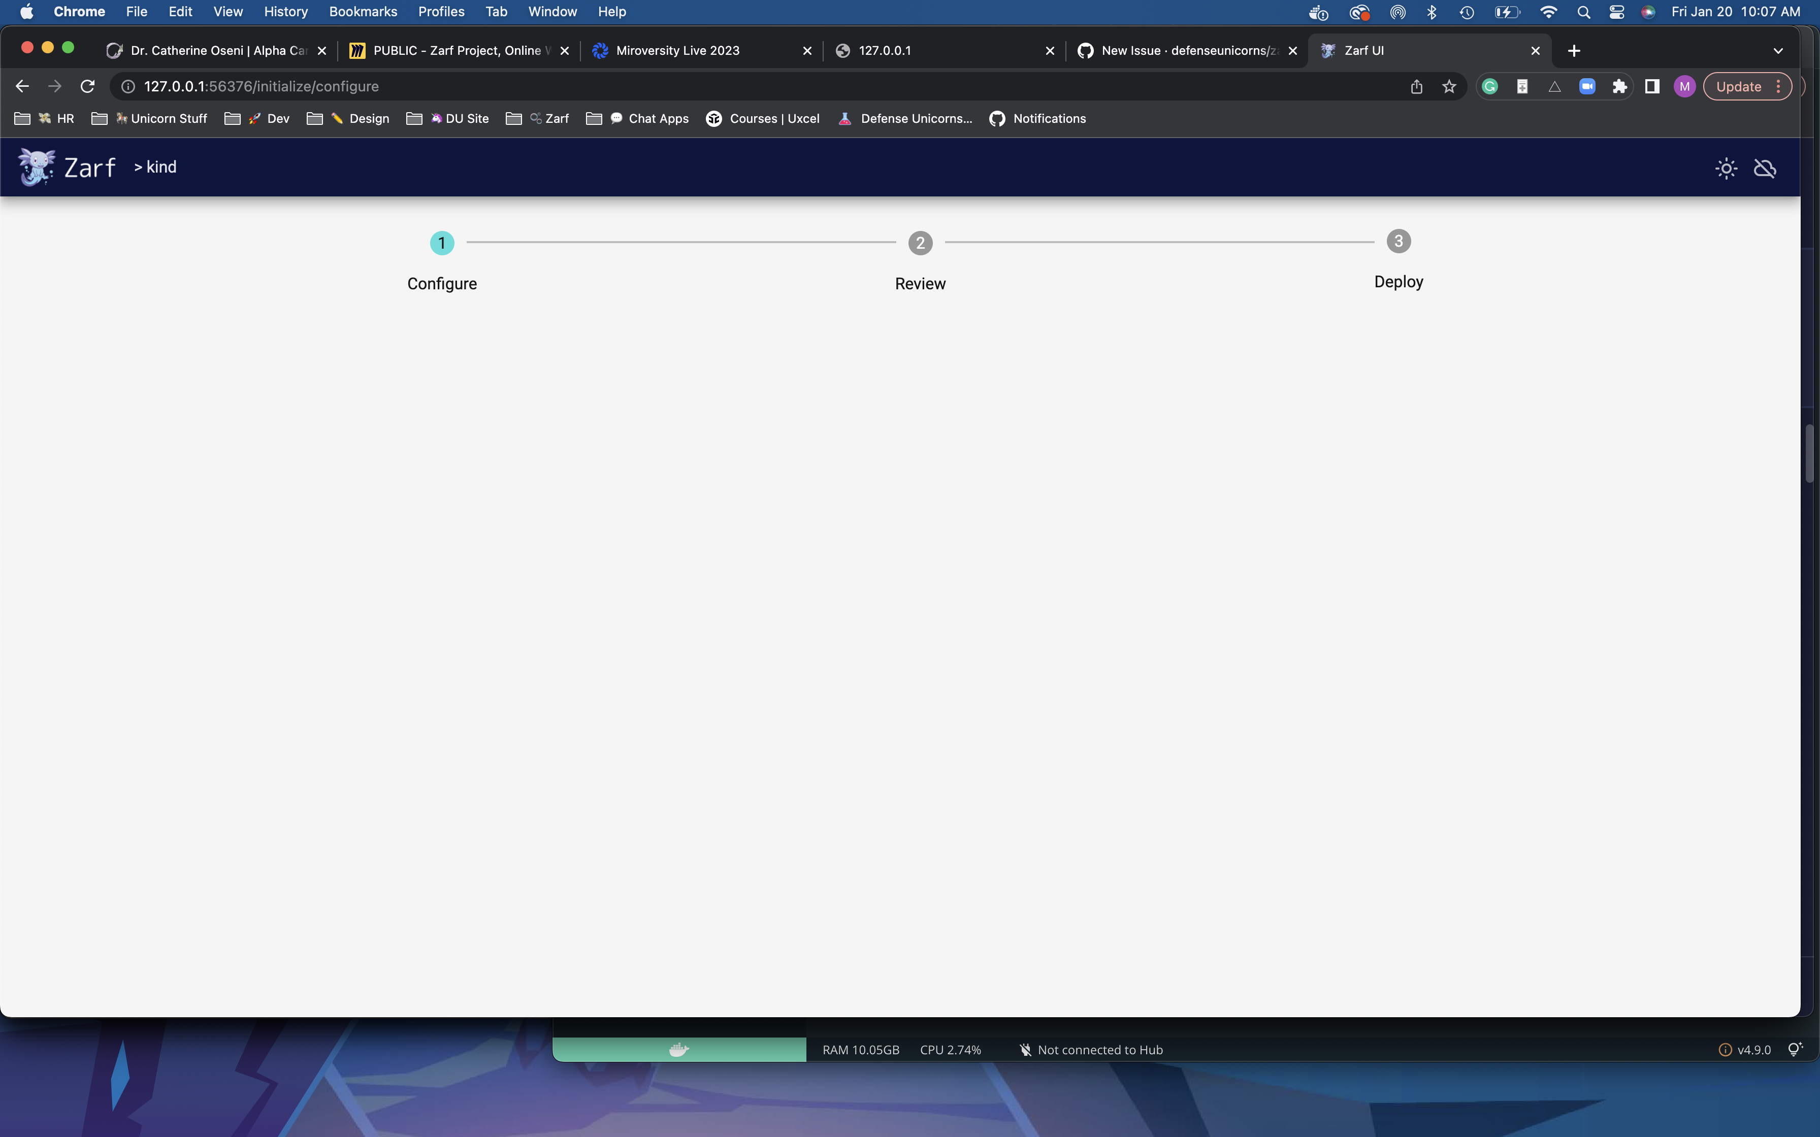Click the Zarf axolotl logo
Screen dimensions: 1820x1137
point(36,167)
